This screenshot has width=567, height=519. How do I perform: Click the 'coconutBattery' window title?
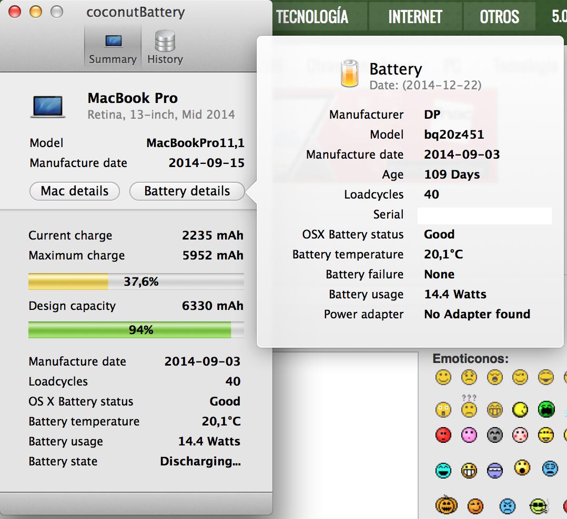[x=136, y=12]
